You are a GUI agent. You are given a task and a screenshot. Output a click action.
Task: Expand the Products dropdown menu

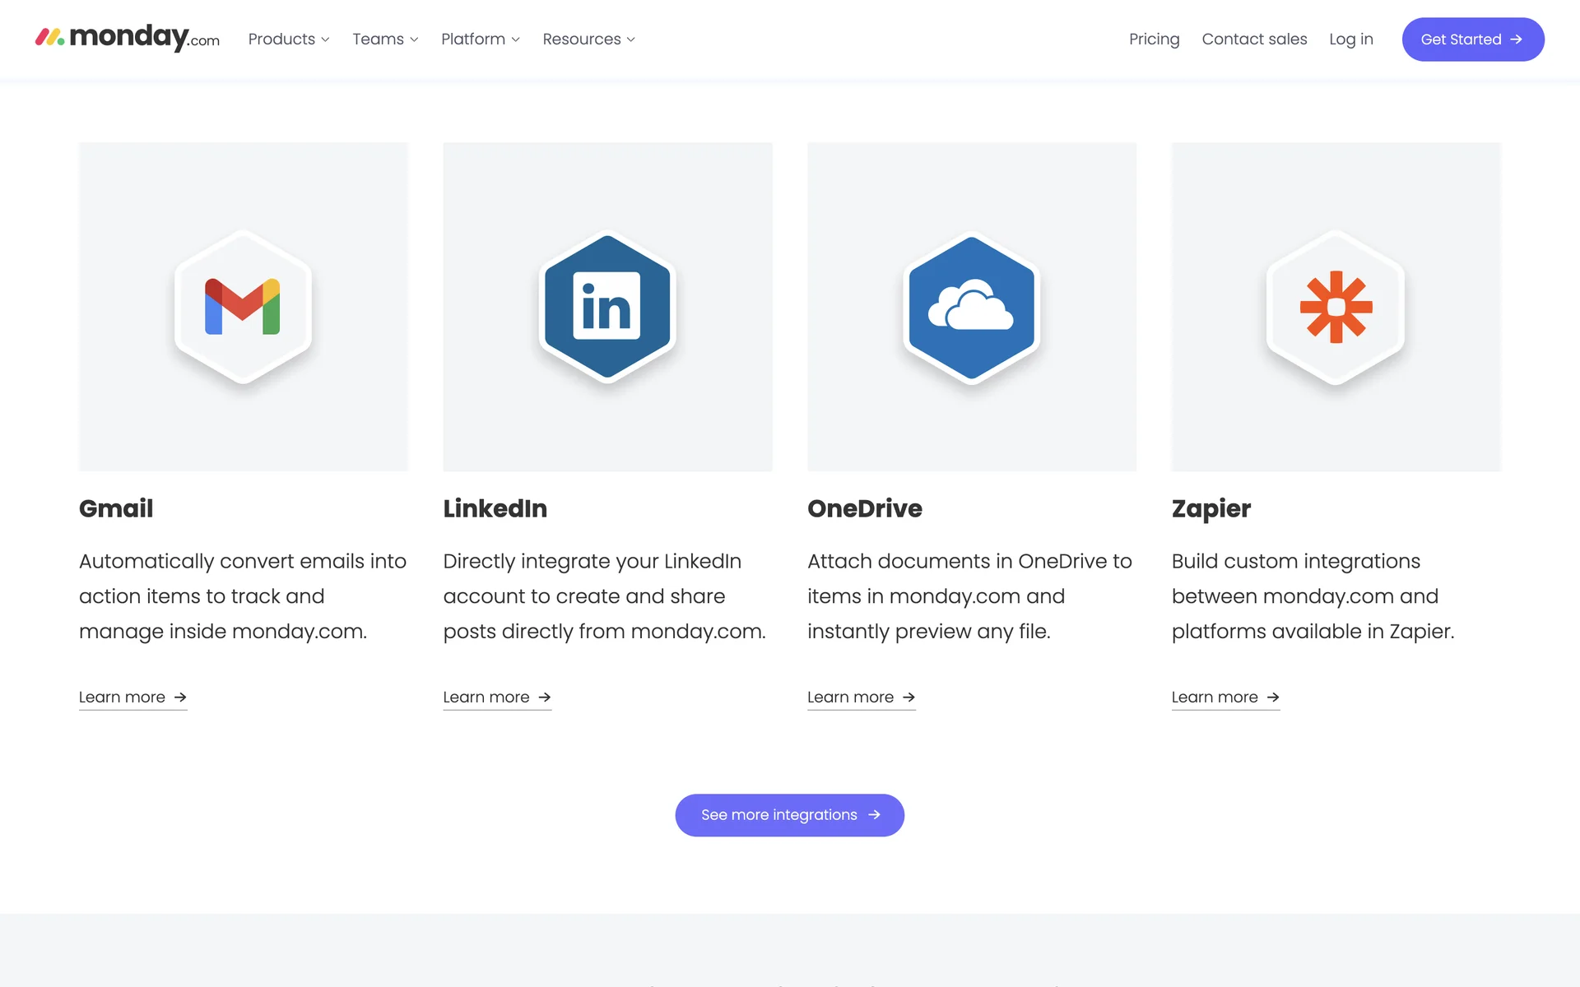[289, 39]
